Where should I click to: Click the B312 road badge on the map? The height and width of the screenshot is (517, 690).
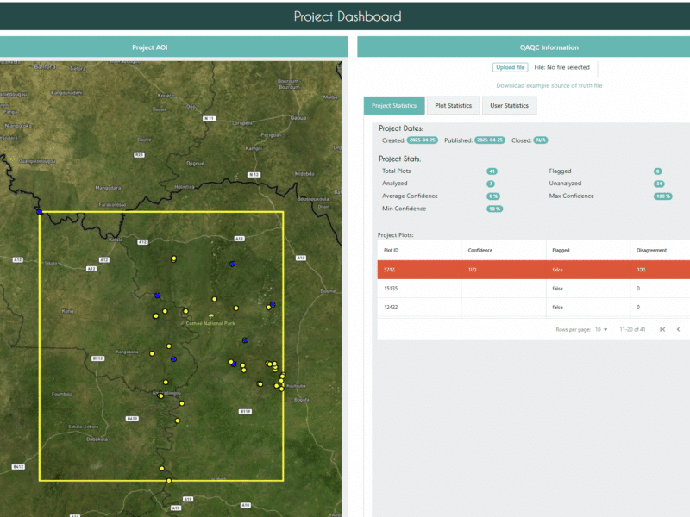click(97, 358)
